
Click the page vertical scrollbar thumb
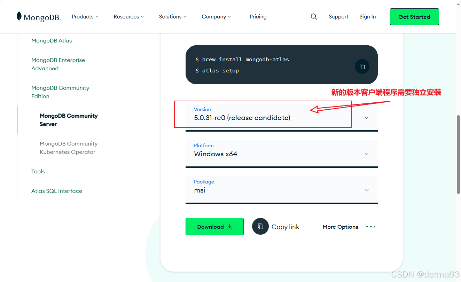[x=458, y=154]
